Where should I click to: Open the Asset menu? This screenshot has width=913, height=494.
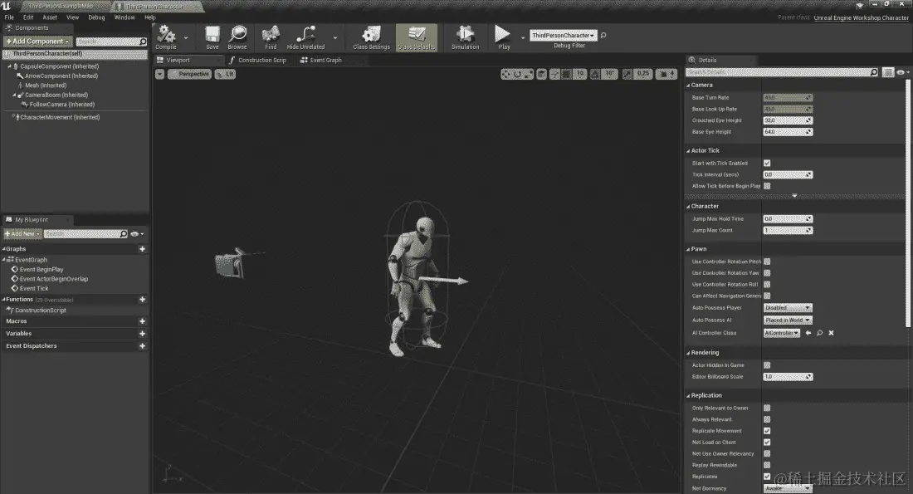point(50,17)
